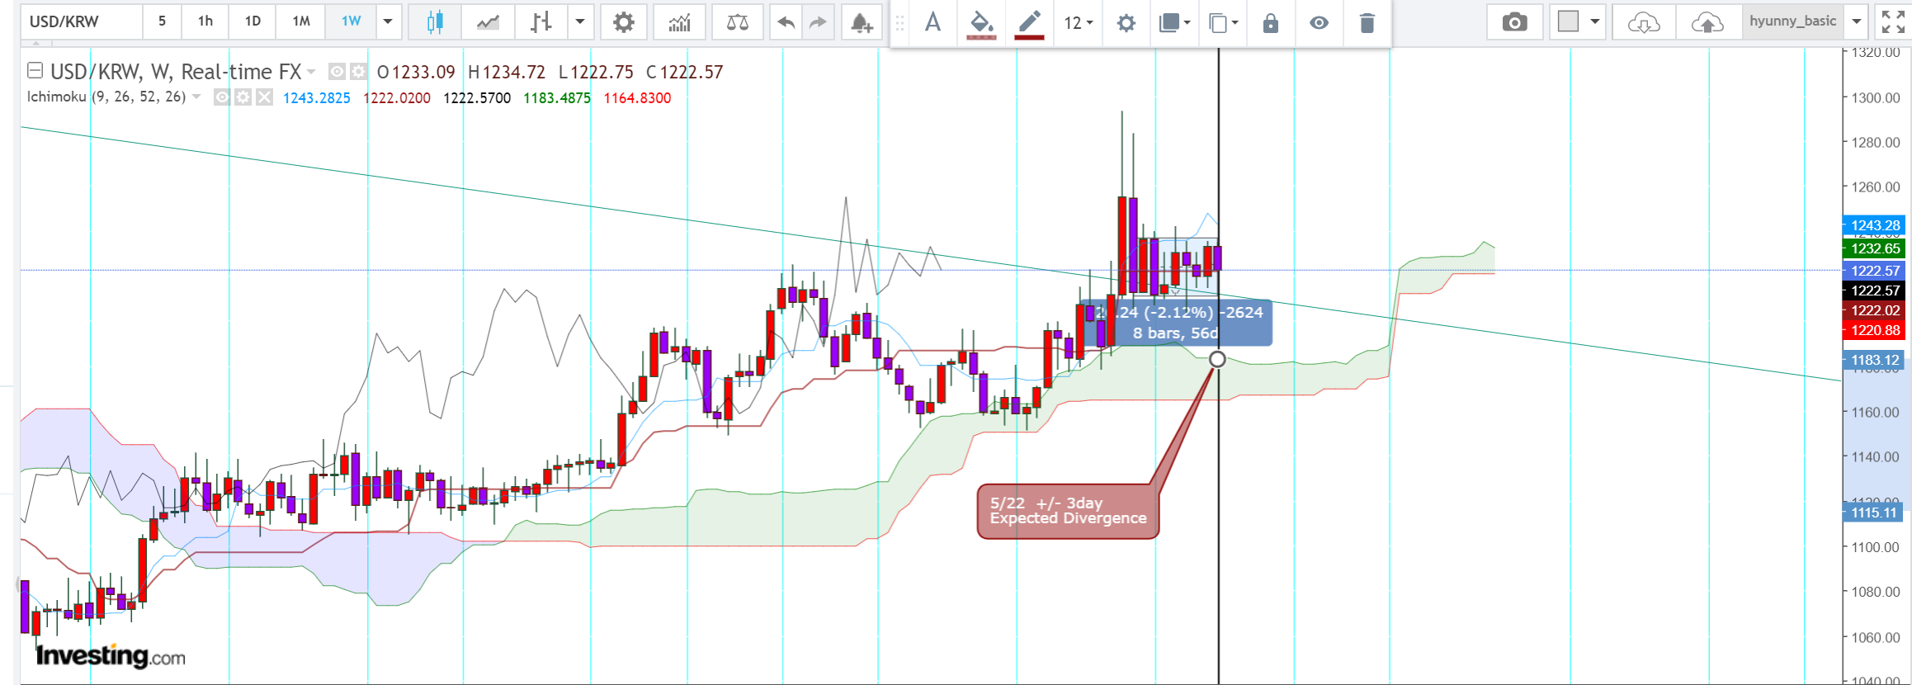The image size is (1912, 685).
Task: Switch to area chart style
Action: tap(488, 22)
